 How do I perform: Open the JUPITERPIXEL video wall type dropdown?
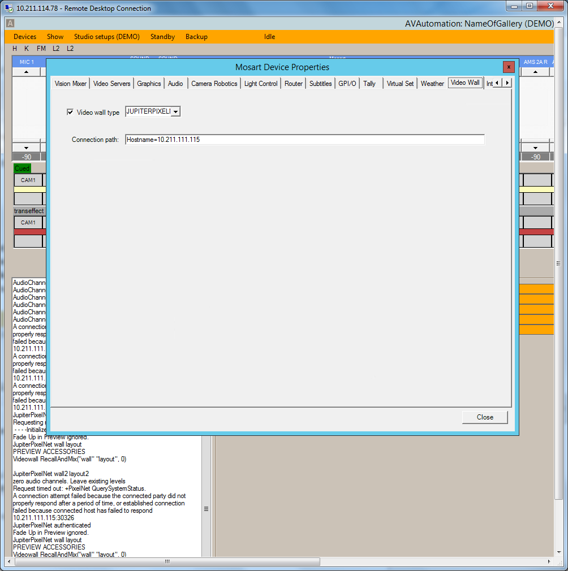tap(175, 112)
